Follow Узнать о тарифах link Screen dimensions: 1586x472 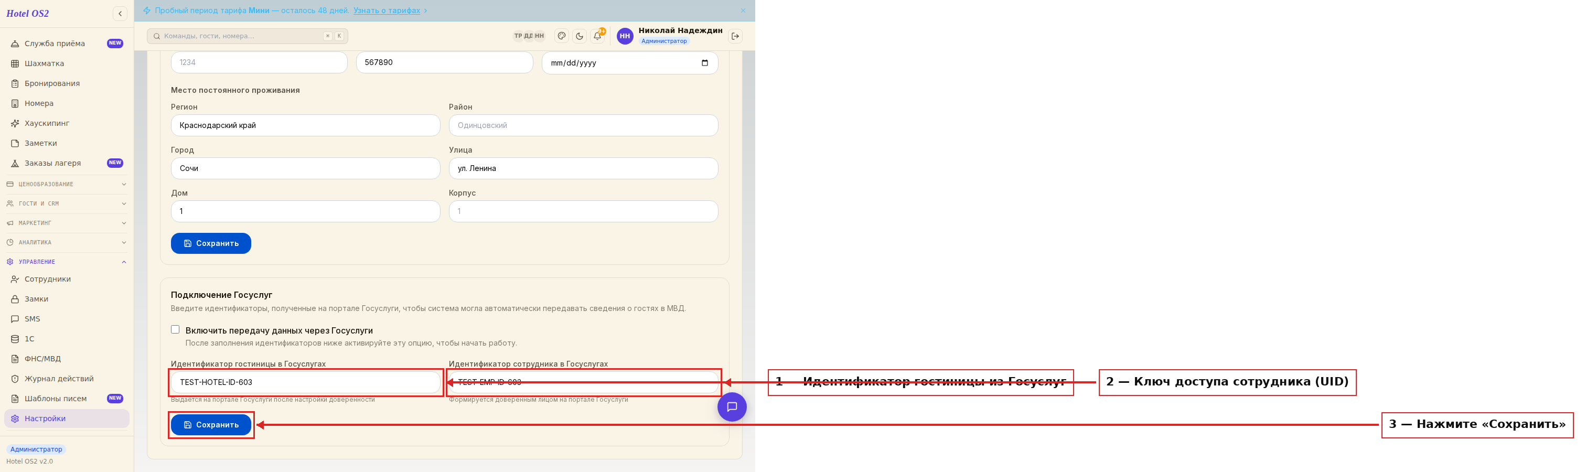point(387,10)
